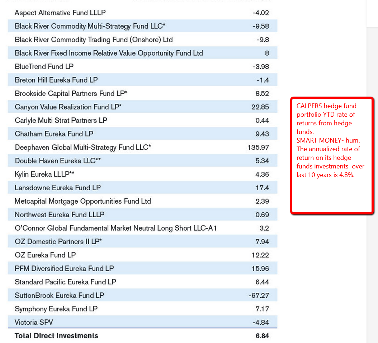The height and width of the screenshot is (343, 378).
Task: Select Metcapital Mortgage Opportunities Fund Ltd
Action: pyautogui.click(x=83, y=201)
